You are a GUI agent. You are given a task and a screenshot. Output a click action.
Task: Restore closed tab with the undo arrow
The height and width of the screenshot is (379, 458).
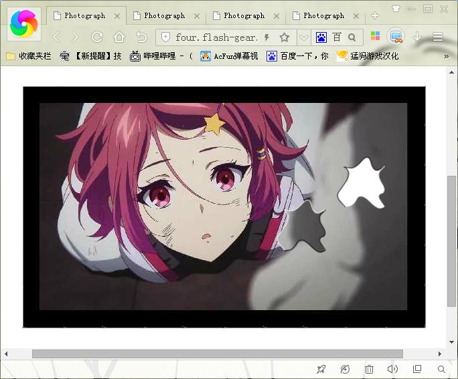(141, 37)
